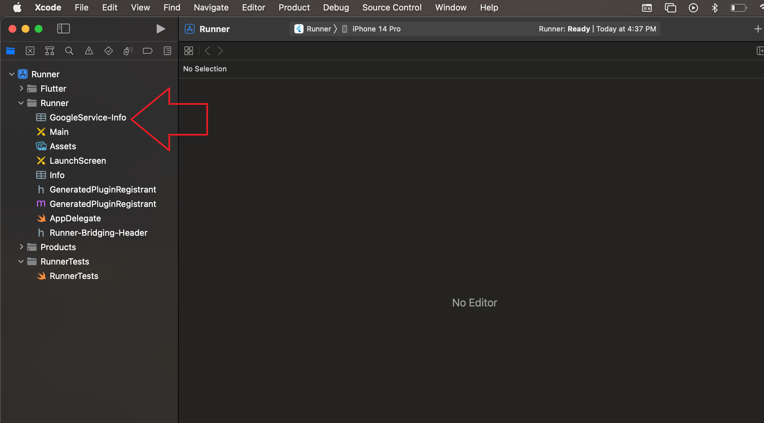The height and width of the screenshot is (423, 764).
Task: Open the Window menu
Action: [x=451, y=8]
